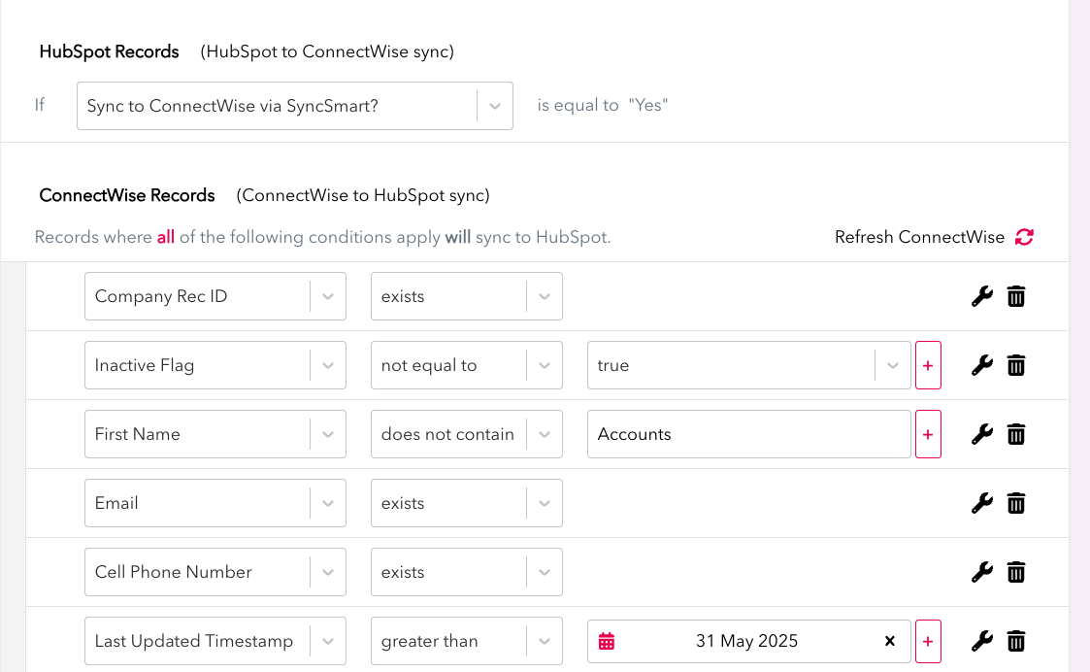Open wrench settings on Cell Phone Number row
1090x672 pixels.
click(x=982, y=572)
